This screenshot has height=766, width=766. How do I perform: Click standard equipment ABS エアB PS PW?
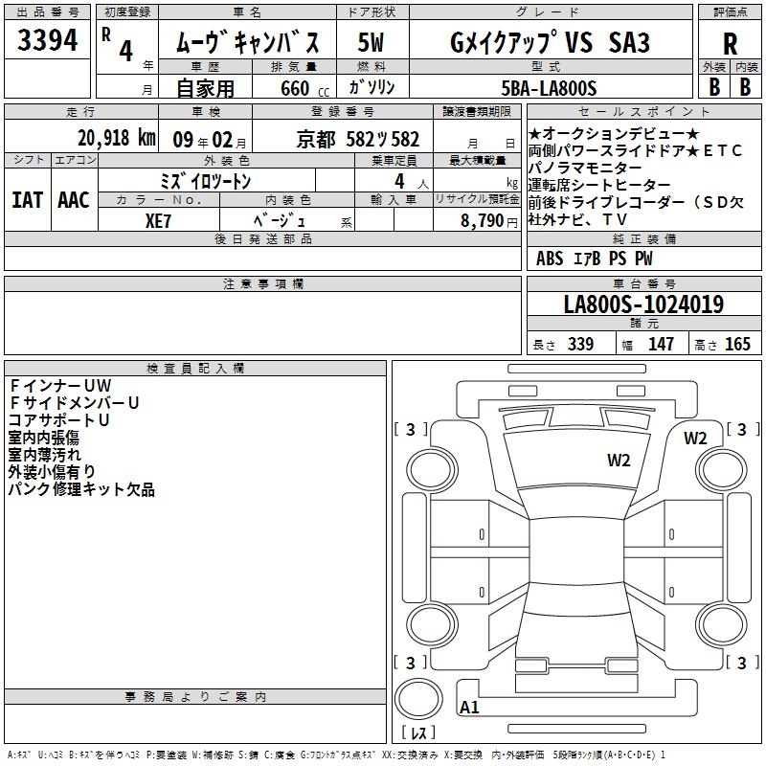(x=594, y=259)
